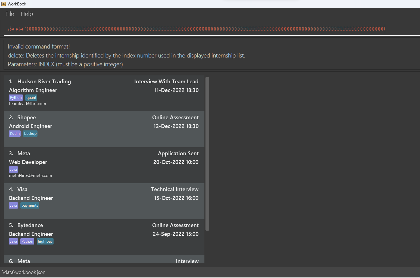Click the Interview stage of entry 6
Viewport: 420px width, 278px height.
pos(187,261)
